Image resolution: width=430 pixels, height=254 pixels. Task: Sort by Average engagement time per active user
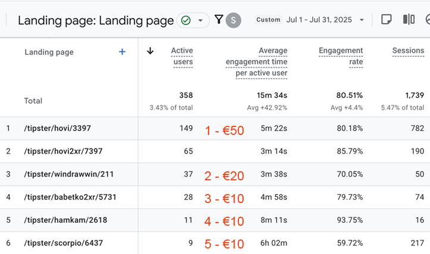(x=256, y=62)
